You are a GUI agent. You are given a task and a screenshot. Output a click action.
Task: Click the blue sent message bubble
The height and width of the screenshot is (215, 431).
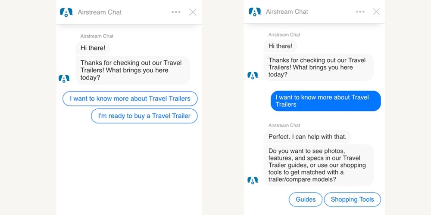pyautogui.click(x=325, y=101)
